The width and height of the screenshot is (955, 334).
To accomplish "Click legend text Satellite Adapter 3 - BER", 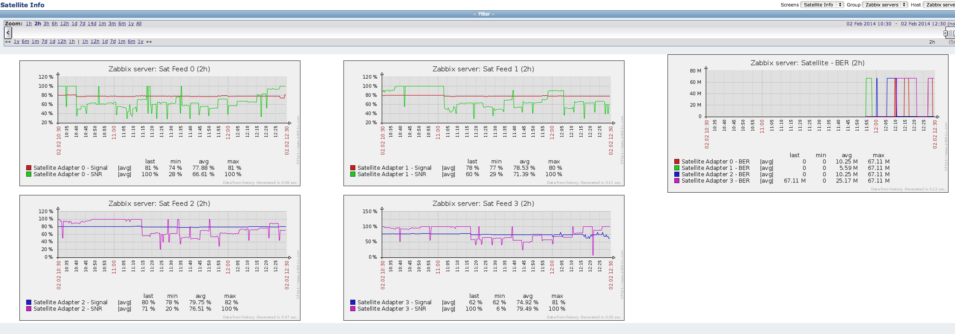I will click(715, 180).
